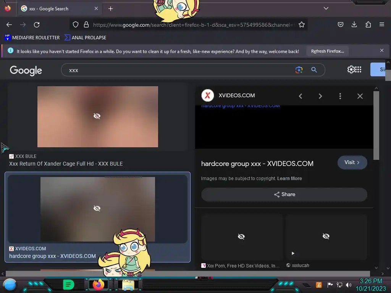Click the forward navigation arrow
Viewport: 391px width, 293px height.
point(23,25)
